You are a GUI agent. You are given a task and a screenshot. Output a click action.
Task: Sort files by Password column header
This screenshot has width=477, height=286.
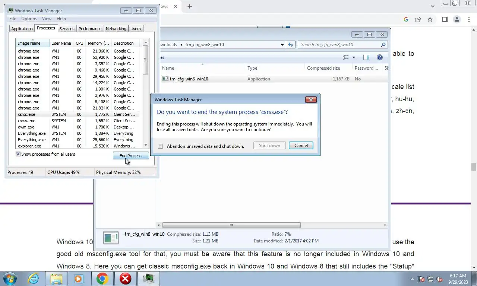[x=367, y=68]
